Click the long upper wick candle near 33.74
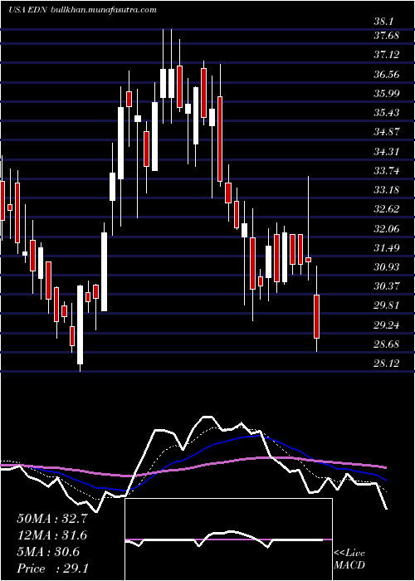Viewport: 415px width, 581px height. coord(308,259)
